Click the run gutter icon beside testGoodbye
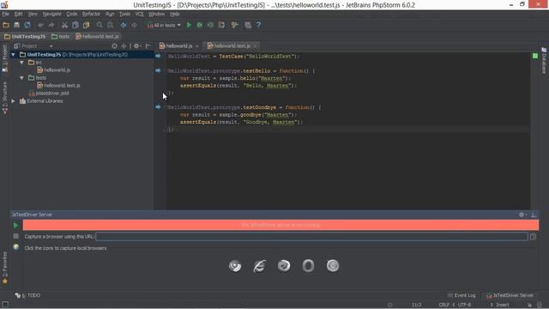549x309 pixels. (x=158, y=107)
